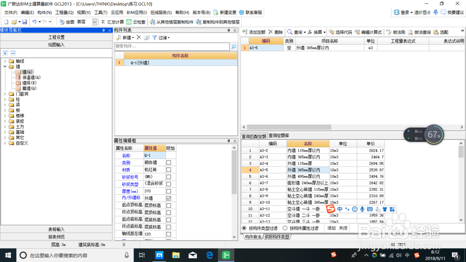This screenshot has height=262, width=466.
Task: Open 查询 dropdown in quota toolbar
Action: pyautogui.click(x=296, y=32)
